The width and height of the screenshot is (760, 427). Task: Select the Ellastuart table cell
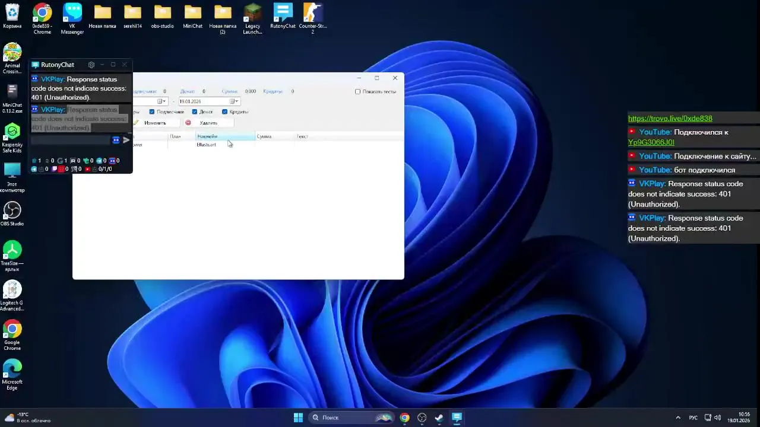point(226,145)
